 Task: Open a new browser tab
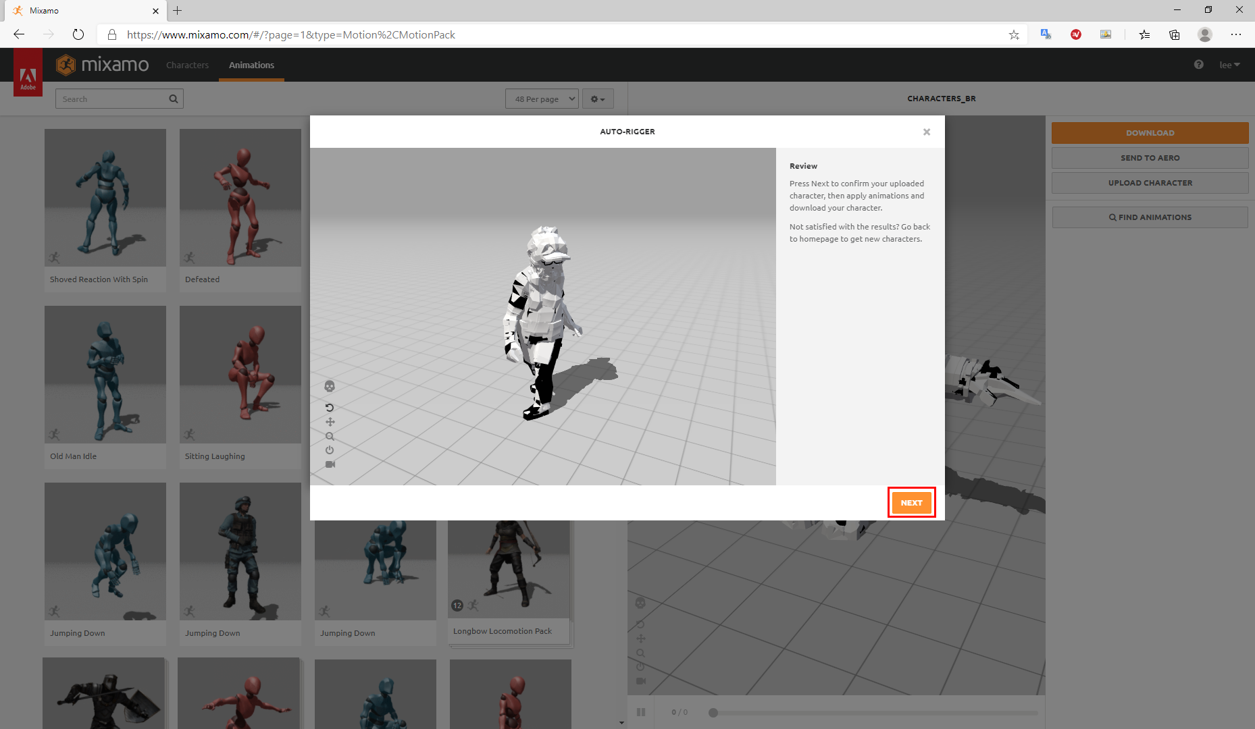coord(178,10)
